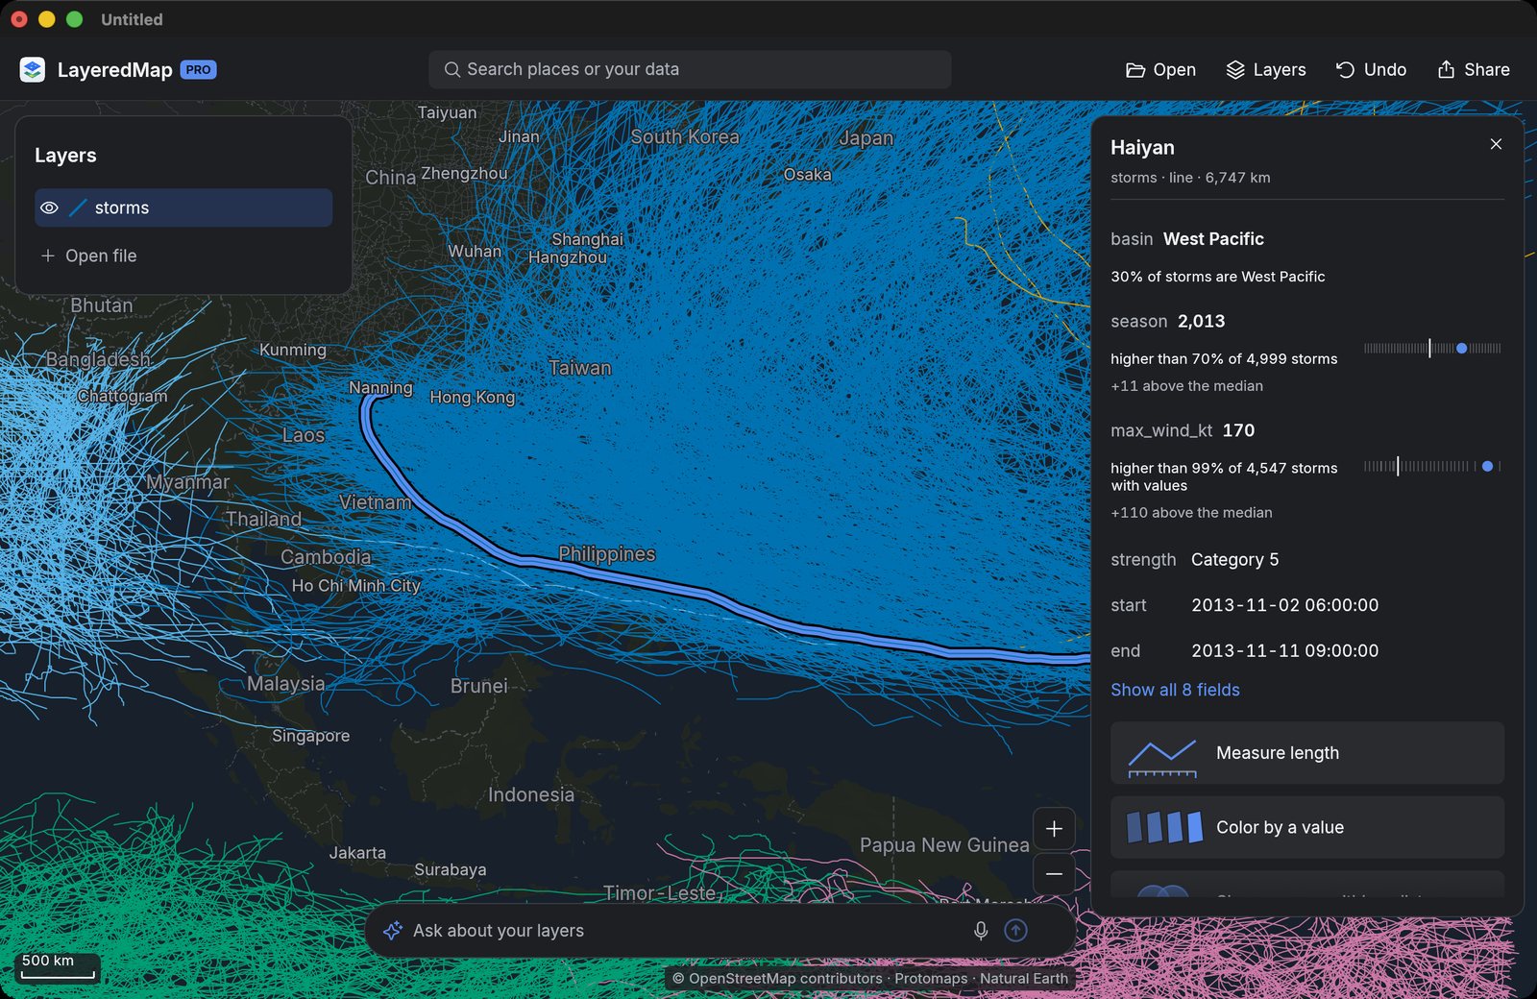Click the season distribution slider marker
1537x999 pixels.
tap(1462, 349)
